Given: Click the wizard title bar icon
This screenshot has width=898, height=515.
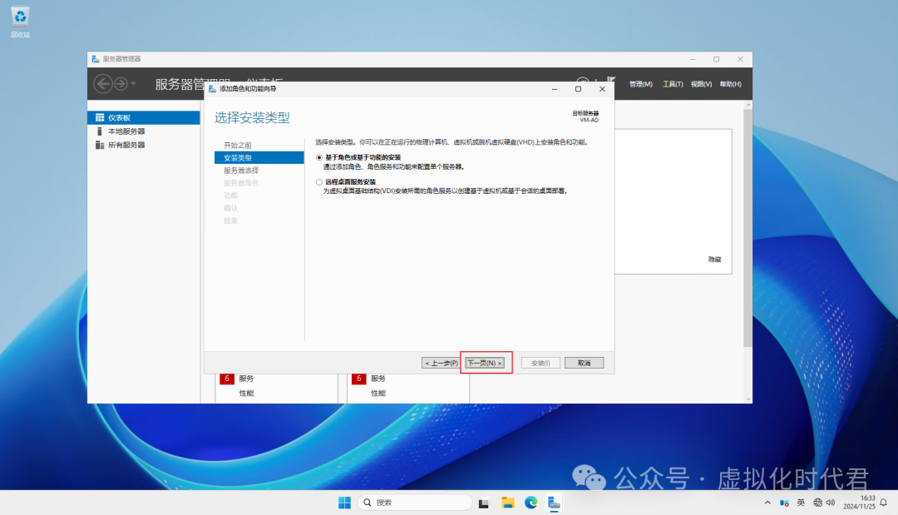Looking at the screenshot, I should coord(212,89).
